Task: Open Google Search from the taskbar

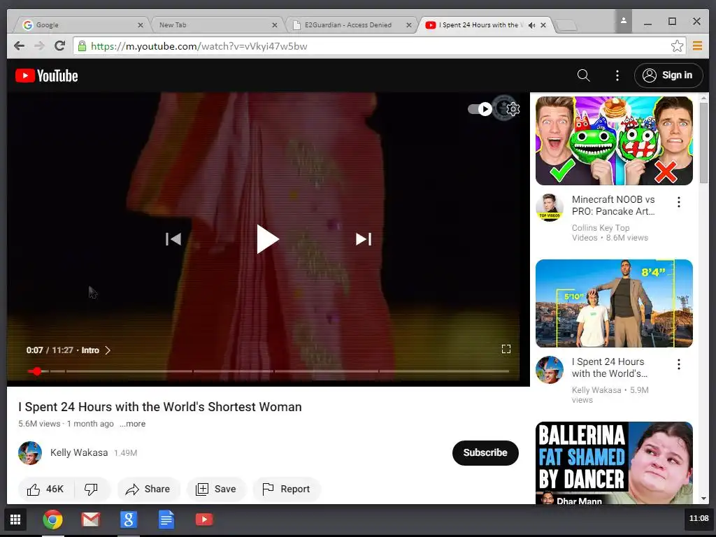Action: pos(129,520)
